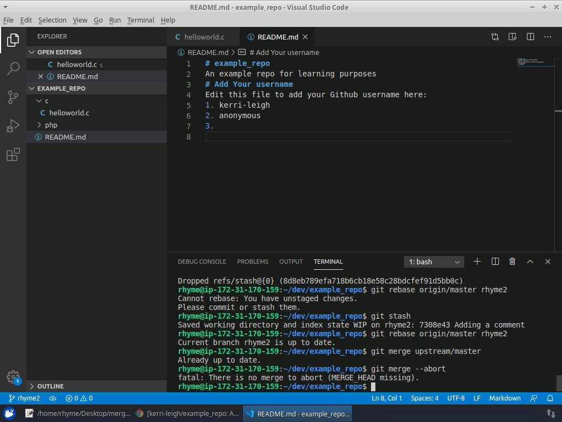
Task: Open the Terminal menu
Action: point(140,20)
